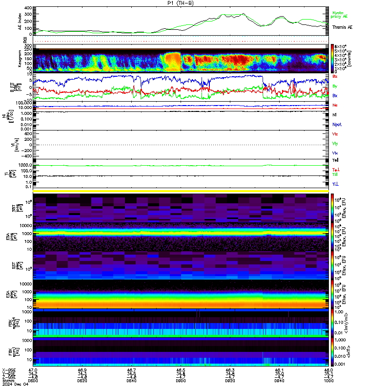This screenshot has height=391, width=366.
Task: Click the 1000 time tick label
Action: pyautogui.click(x=328, y=381)
